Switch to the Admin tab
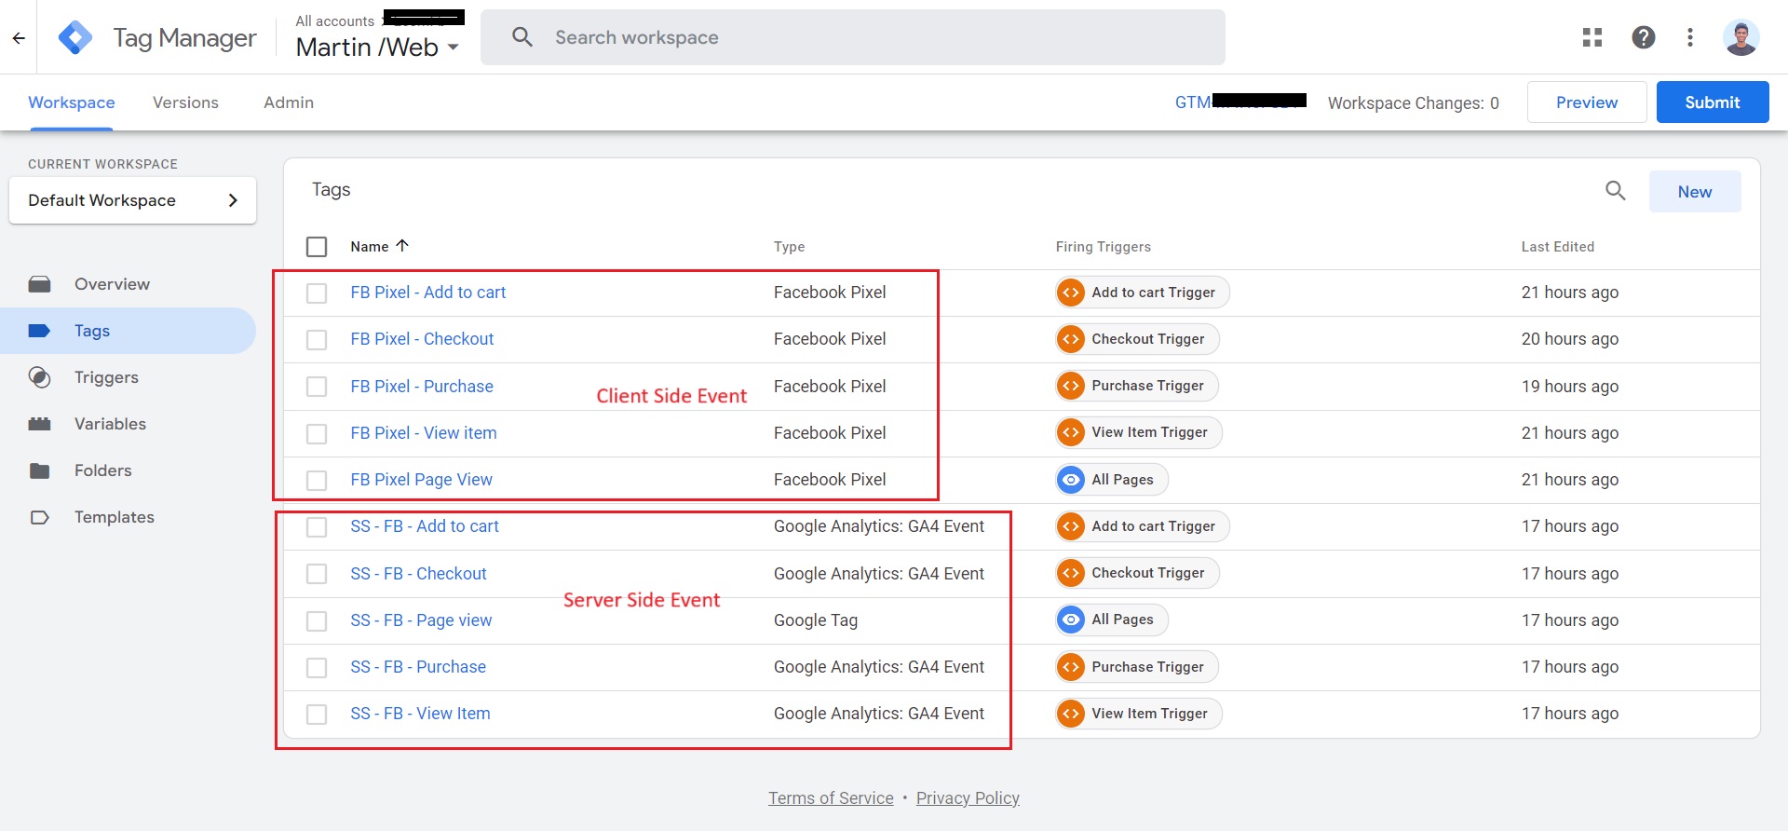Screen dimensions: 1788x831 click(x=289, y=102)
